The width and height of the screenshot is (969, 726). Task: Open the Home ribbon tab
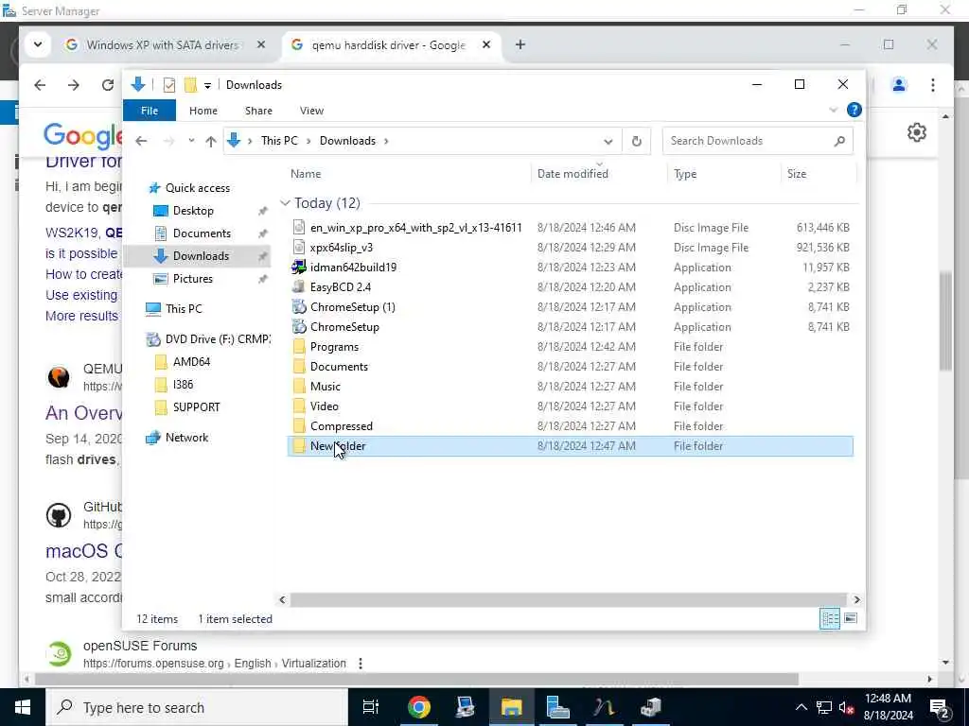tap(203, 111)
